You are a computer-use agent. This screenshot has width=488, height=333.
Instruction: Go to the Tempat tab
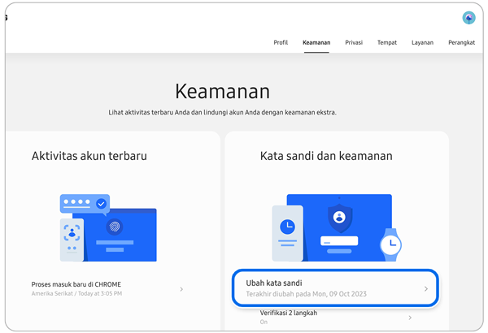point(387,42)
